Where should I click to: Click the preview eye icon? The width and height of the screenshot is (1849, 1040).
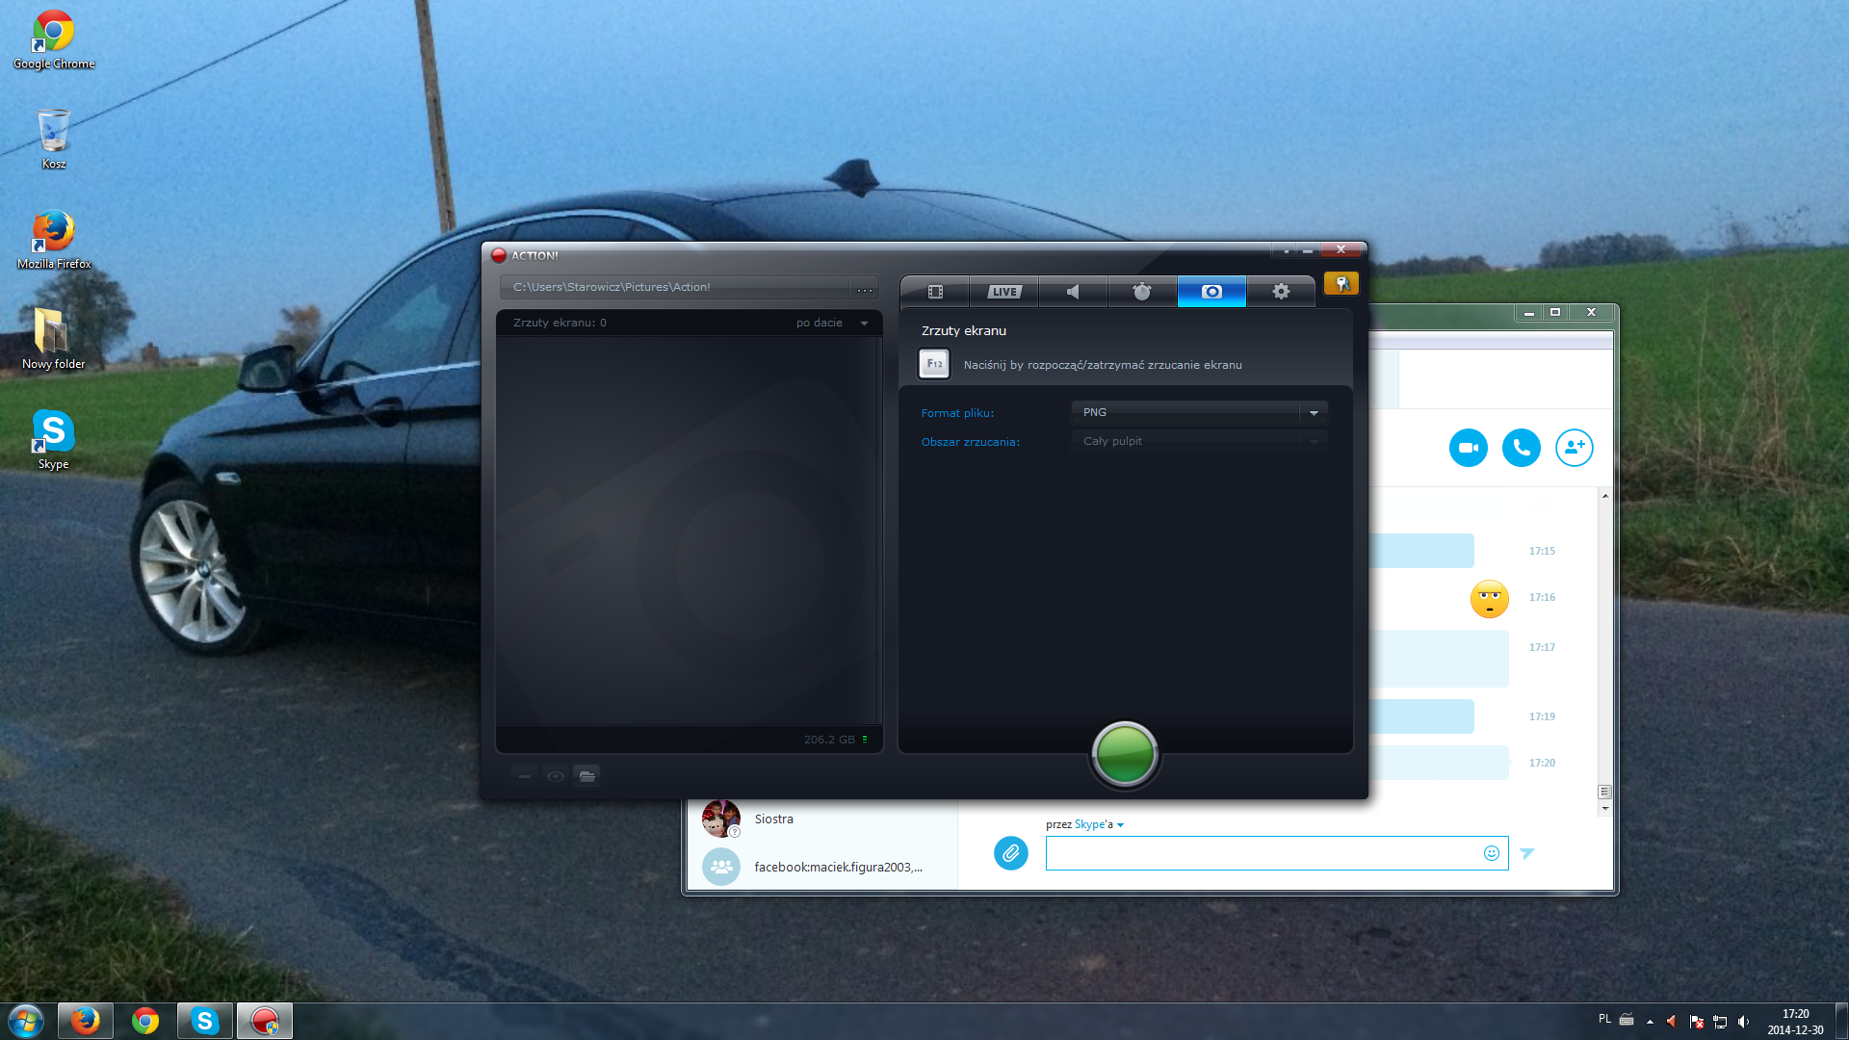pyautogui.click(x=556, y=776)
